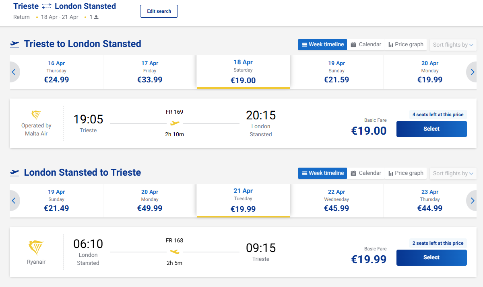Click the passenger icon in search summary
The image size is (483, 287).
tap(96, 17)
